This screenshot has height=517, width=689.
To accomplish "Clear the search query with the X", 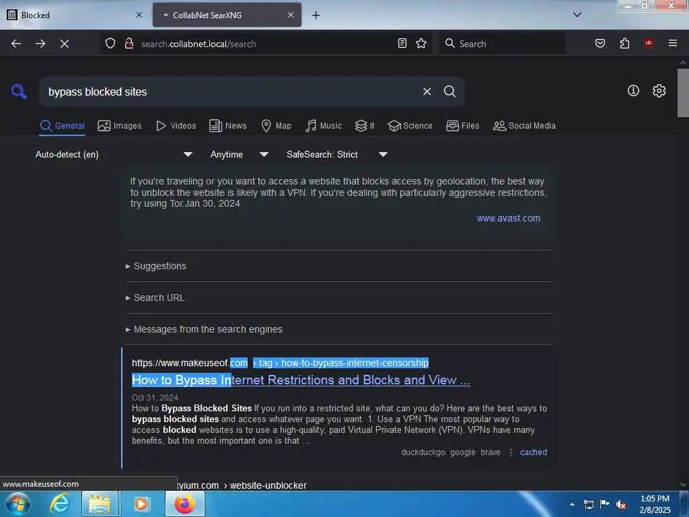I will (x=427, y=92).
